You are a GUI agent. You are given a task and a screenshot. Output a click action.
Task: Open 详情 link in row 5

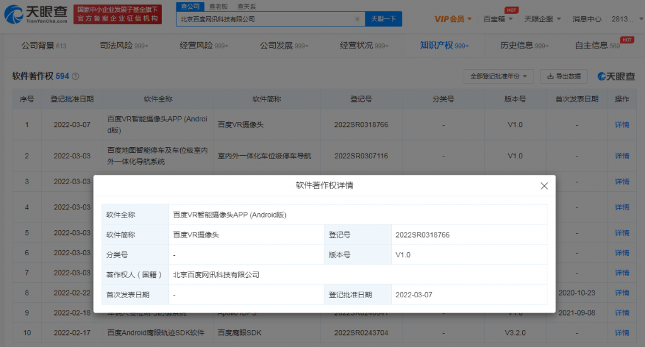[622, 233]
